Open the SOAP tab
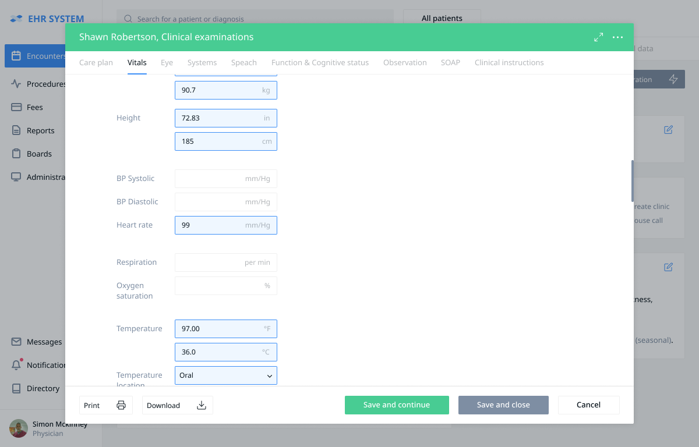Screen dimensions: 699x447 point(450,62)
